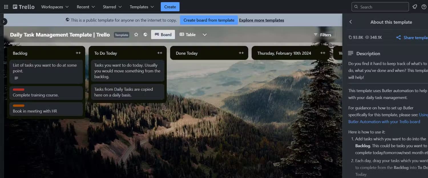The width and height of the screenshot is (428, 178).
Task: Select the Board view tab
Action: [163, 35]
